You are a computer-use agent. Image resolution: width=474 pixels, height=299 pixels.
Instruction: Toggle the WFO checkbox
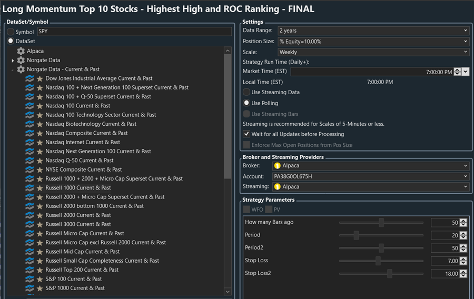246,210
